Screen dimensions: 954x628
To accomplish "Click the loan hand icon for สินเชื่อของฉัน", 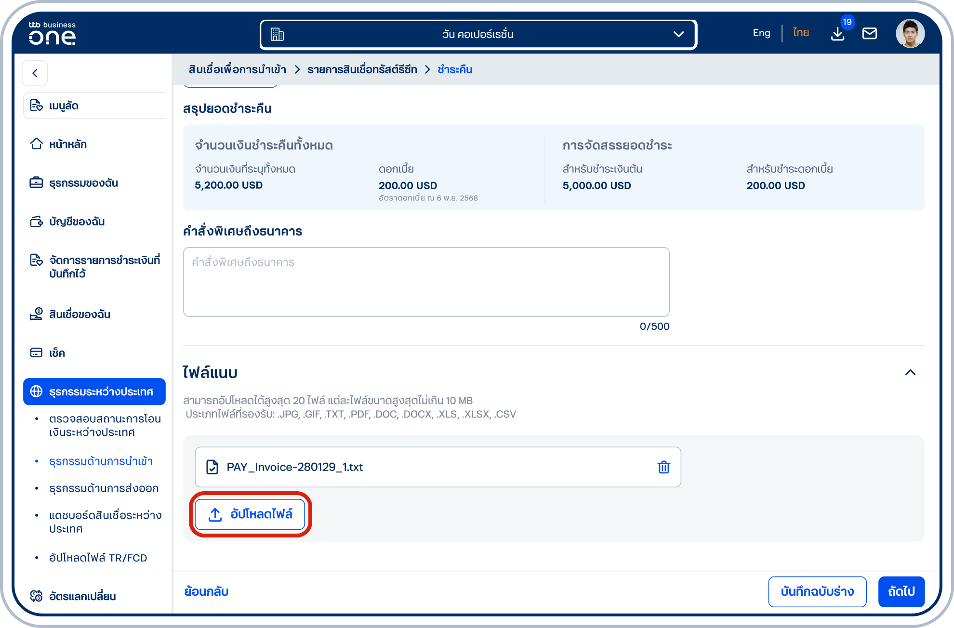I will pyautogui.click(x=36, y=314).
